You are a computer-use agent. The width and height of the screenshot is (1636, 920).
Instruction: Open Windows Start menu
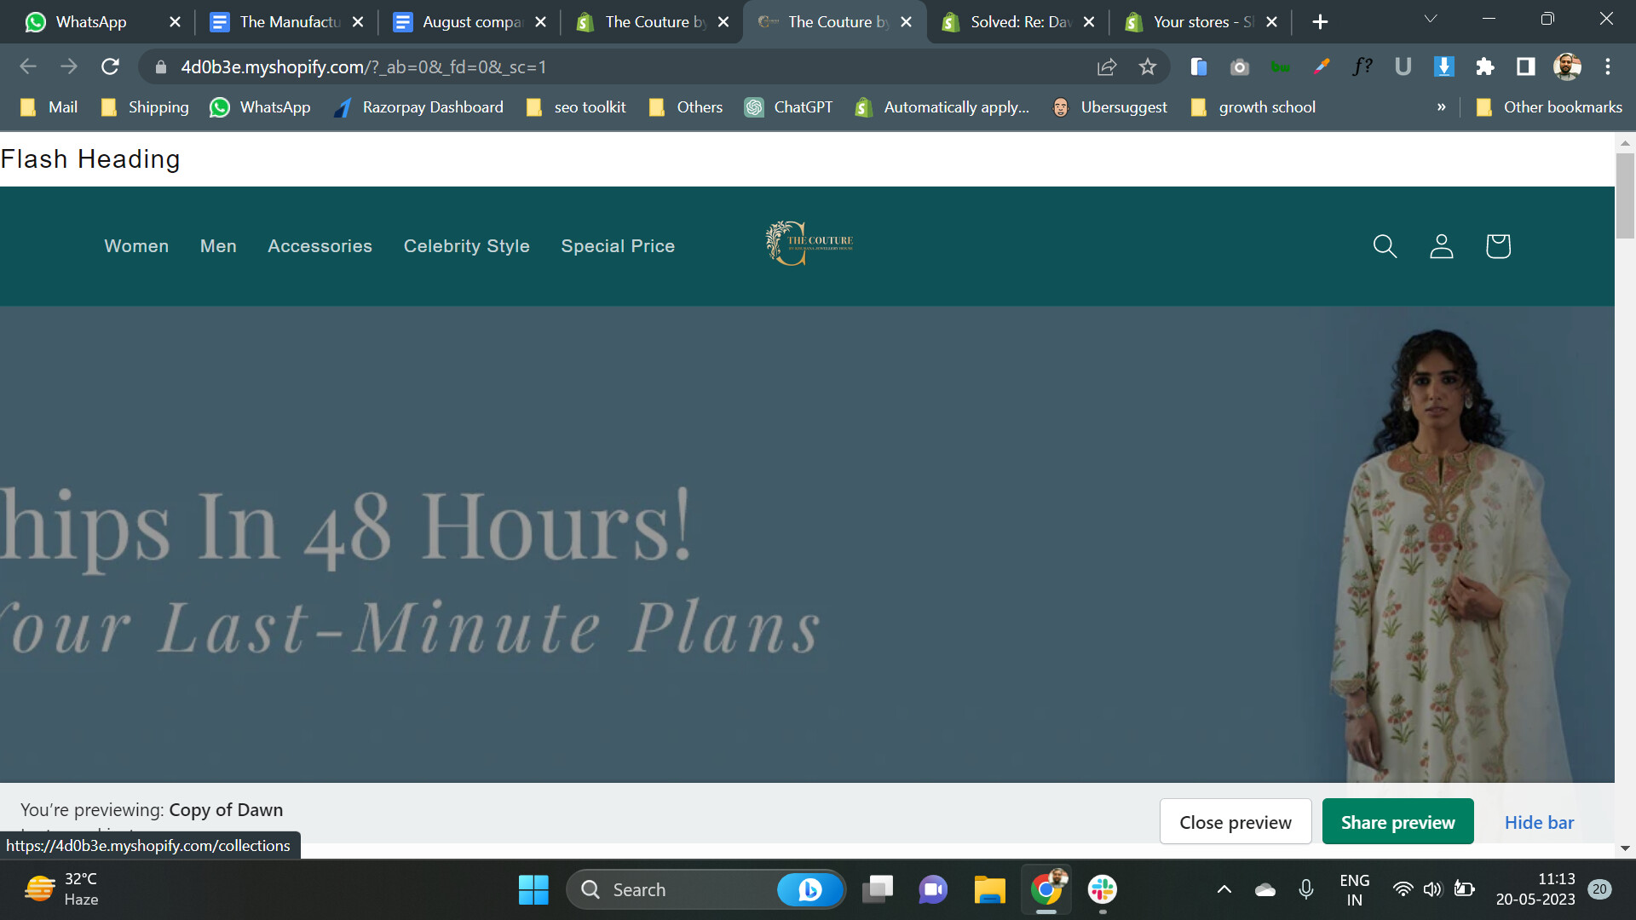pos(533,889)
